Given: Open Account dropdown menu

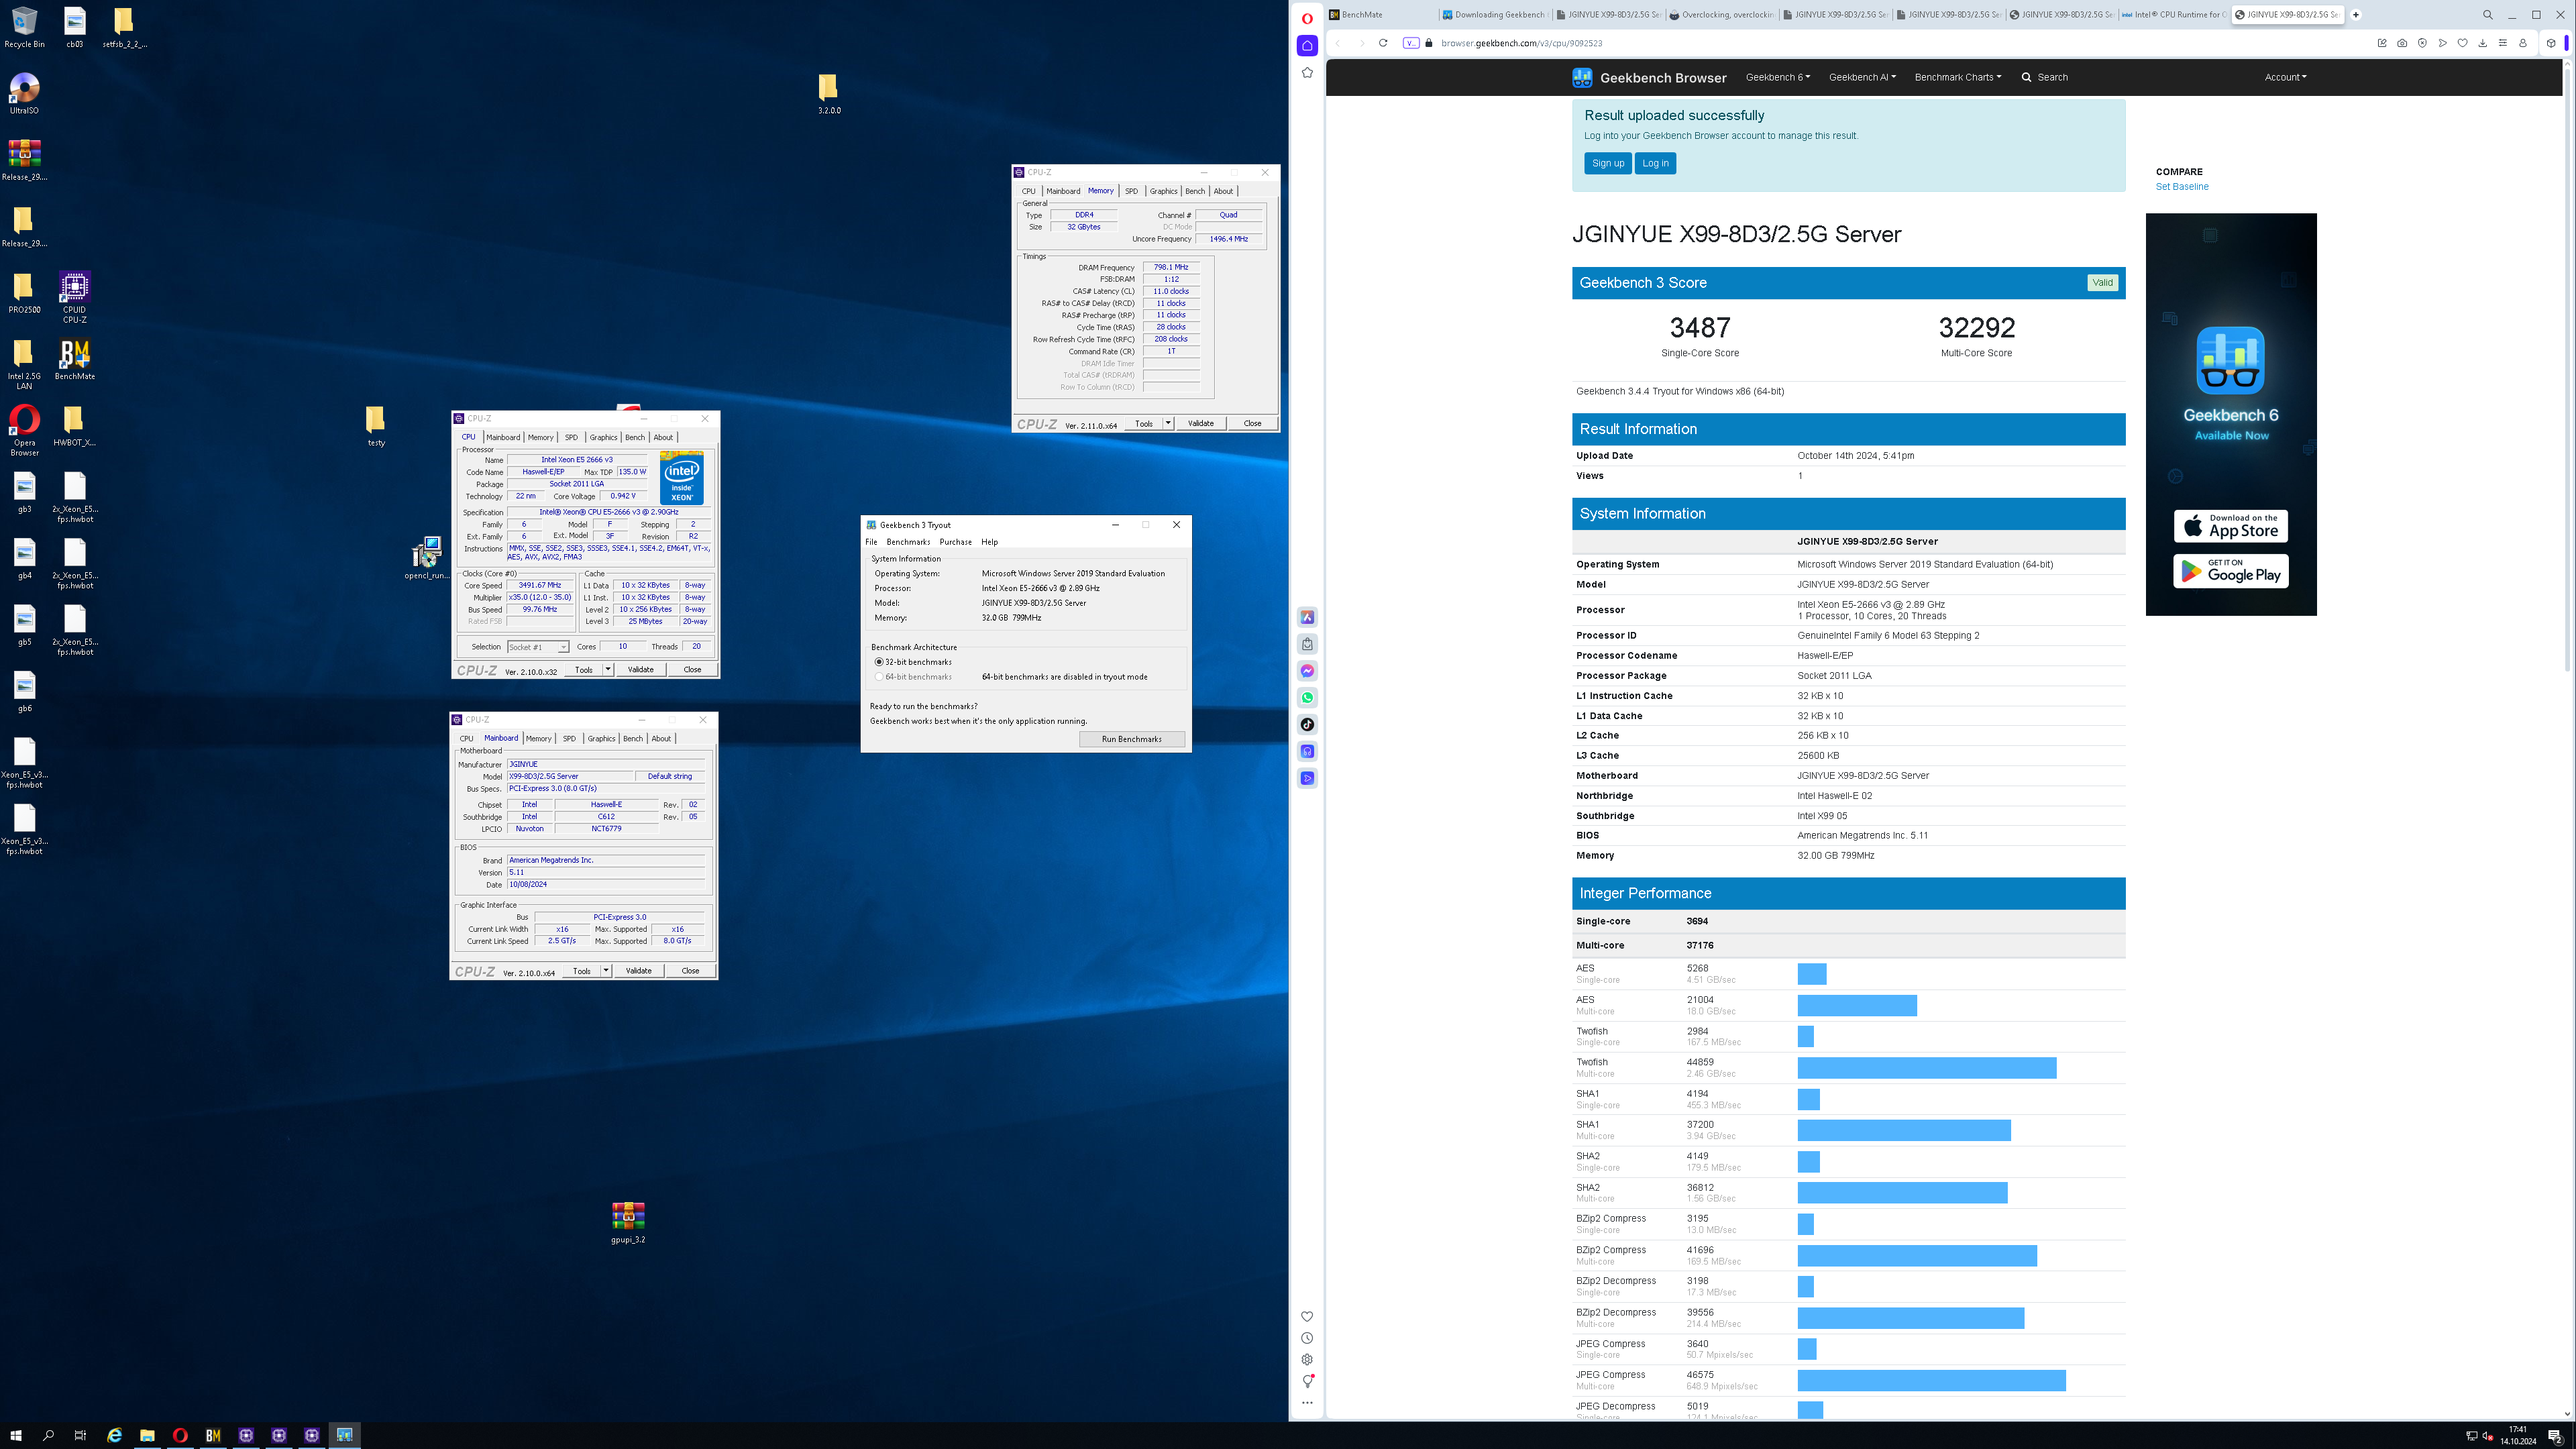Looking at the screenshot, I should (2285, 77).
